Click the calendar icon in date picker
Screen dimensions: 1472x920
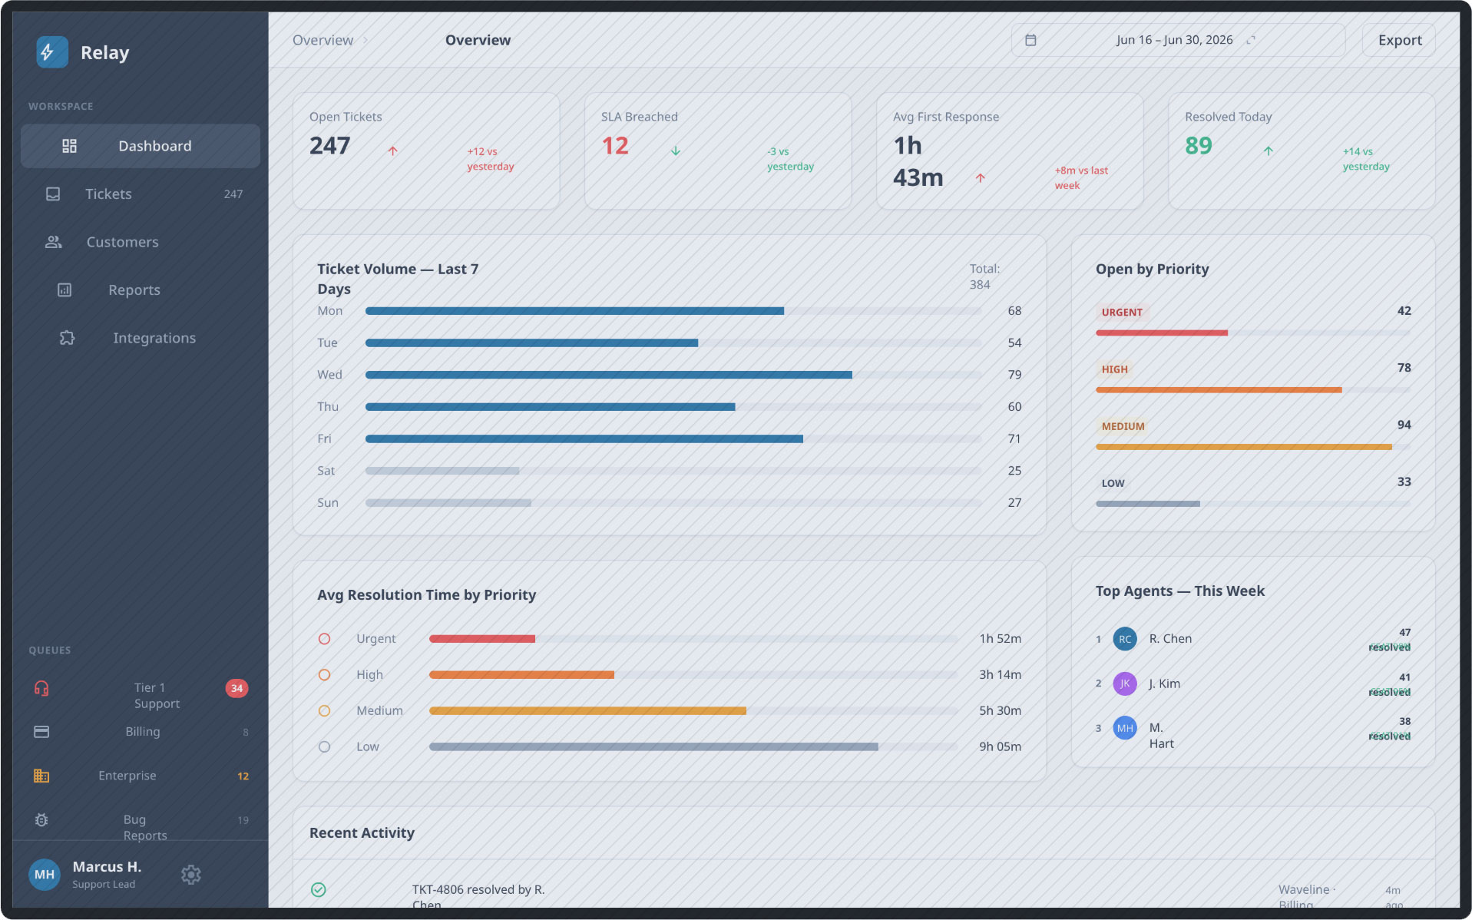[1030, 40]
